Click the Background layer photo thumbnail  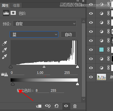[101, 77]
